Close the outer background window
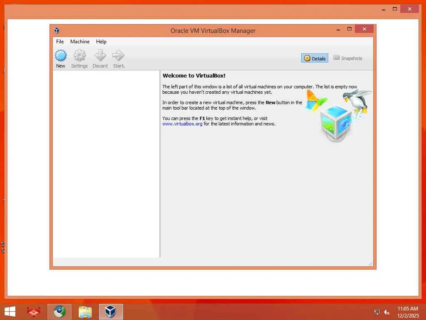 [410, 9]
